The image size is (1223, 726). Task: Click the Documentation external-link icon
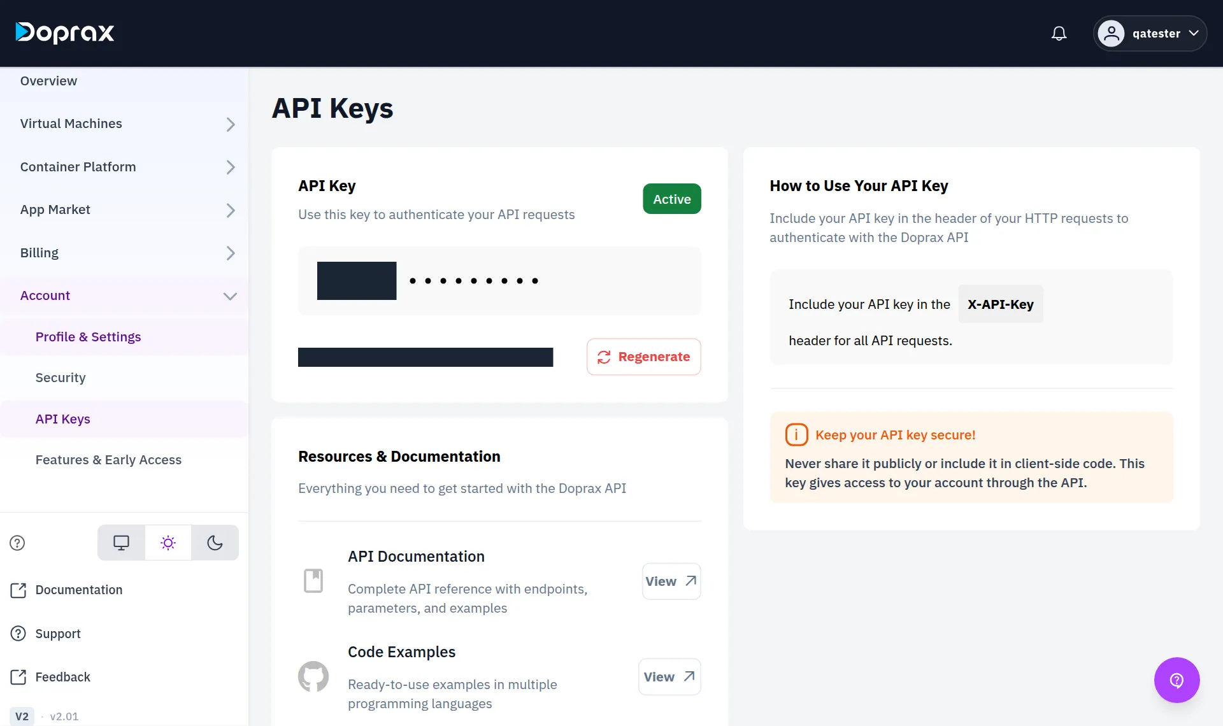pyautogui.click(x=18, y=590)
